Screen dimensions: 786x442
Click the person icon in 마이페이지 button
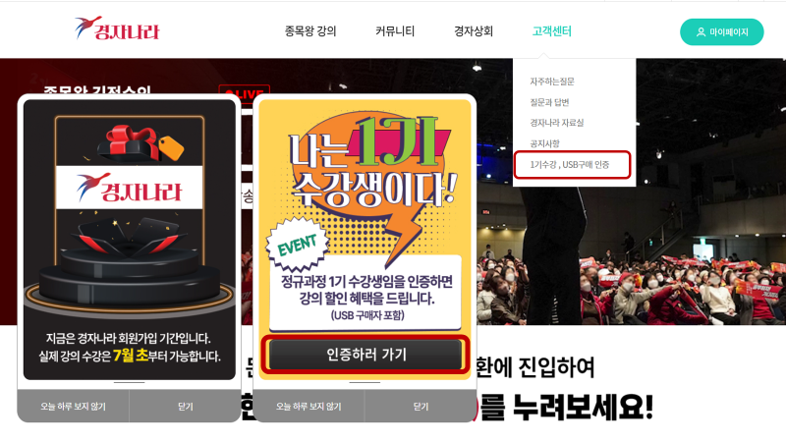701,32
